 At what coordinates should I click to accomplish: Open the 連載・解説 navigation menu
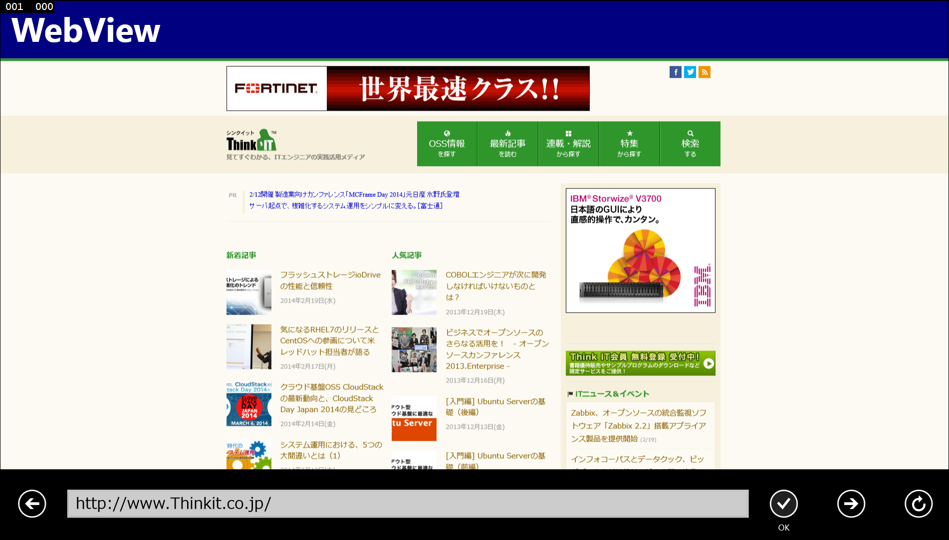[568, 144]
